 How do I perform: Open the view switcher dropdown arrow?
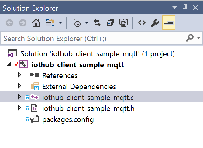click(60, 23)
